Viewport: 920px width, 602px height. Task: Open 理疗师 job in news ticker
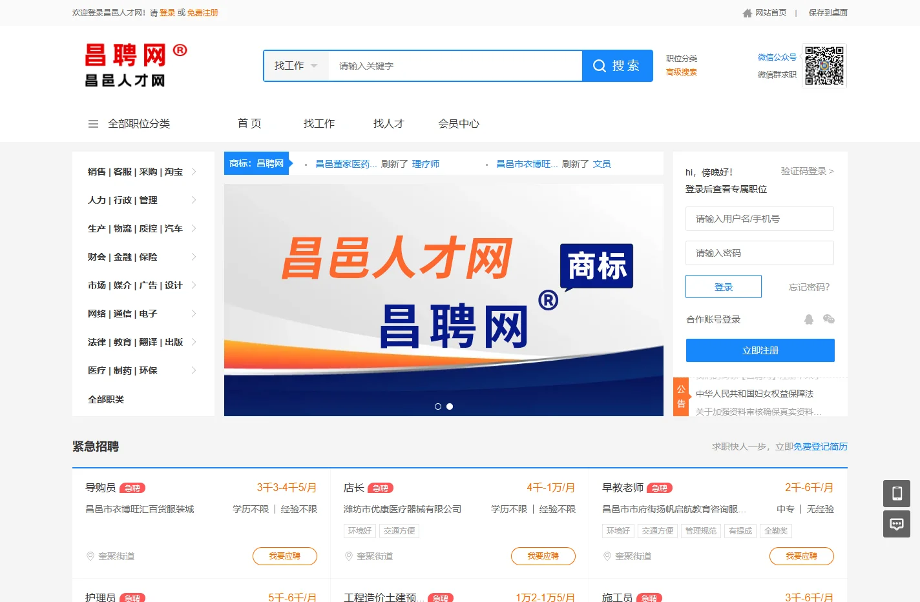point(426,164)
